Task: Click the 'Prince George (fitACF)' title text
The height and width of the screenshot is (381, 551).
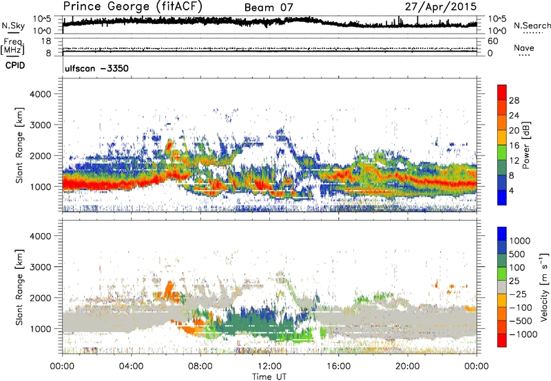Action: (132, 7)
